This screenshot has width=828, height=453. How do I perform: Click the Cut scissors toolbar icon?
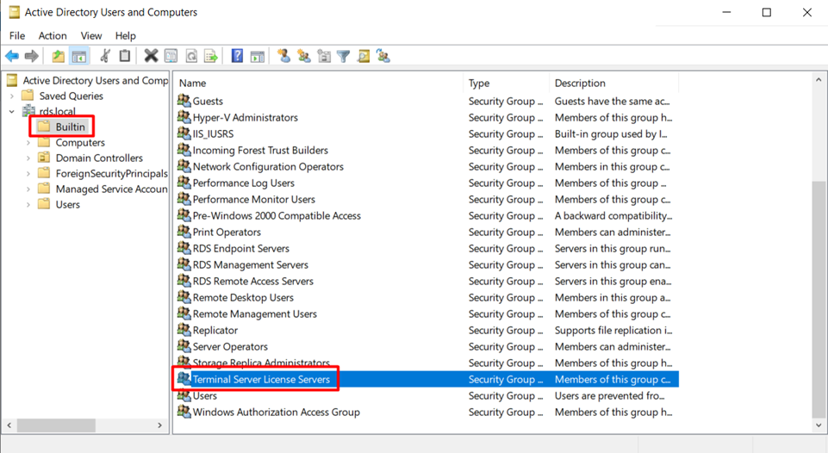pyautogui.click(x=104, y=56)
